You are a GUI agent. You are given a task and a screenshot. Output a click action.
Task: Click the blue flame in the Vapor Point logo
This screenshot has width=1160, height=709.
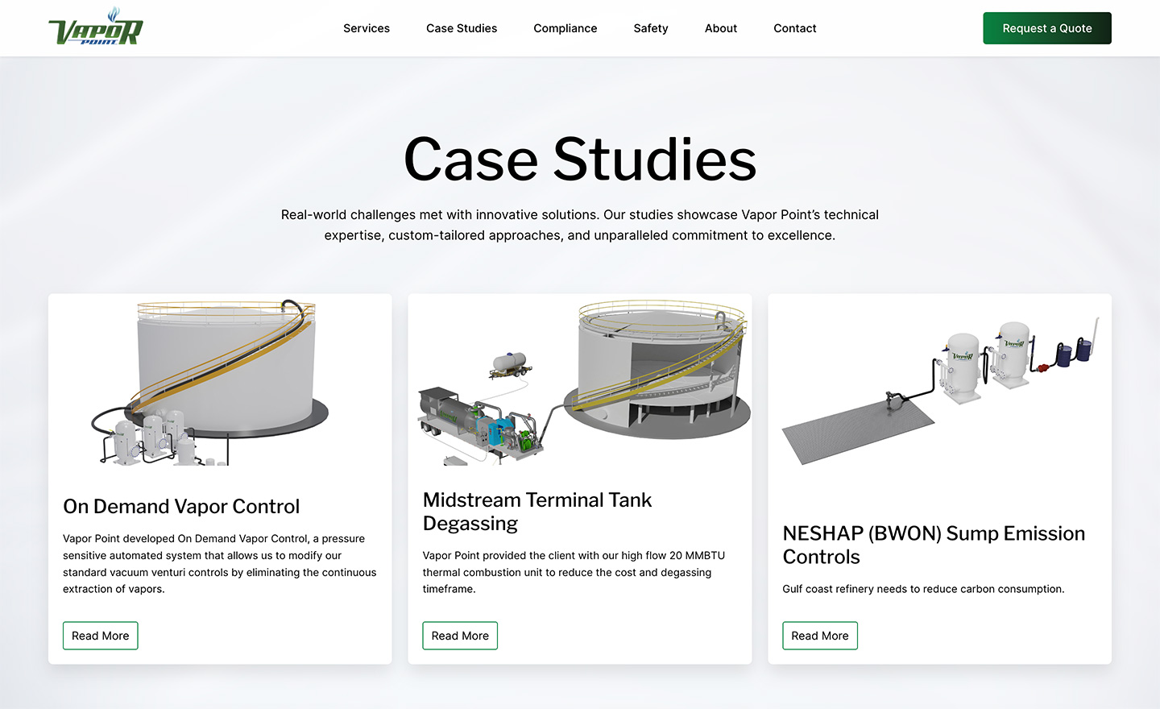(114, 13)
